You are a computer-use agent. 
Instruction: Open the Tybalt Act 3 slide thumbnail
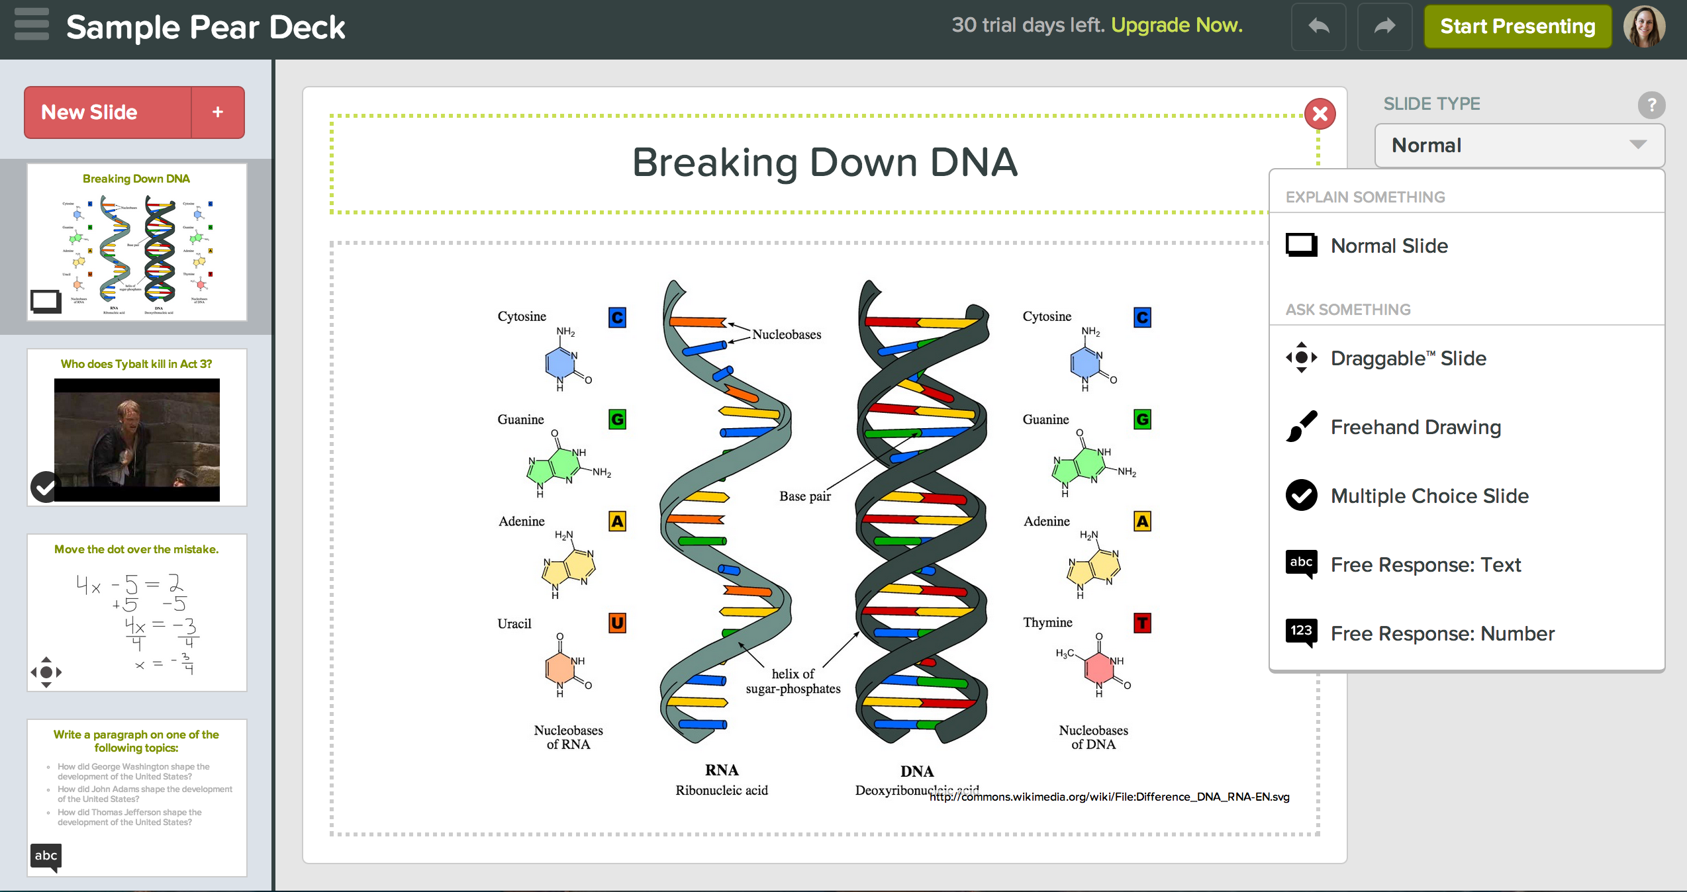point(137,428)
